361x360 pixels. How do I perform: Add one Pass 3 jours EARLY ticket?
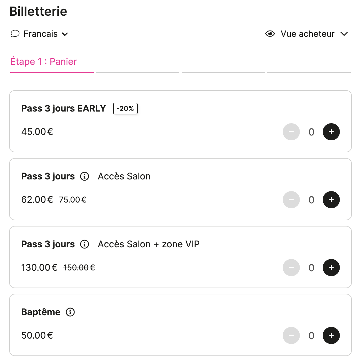(x=331, y=132)
